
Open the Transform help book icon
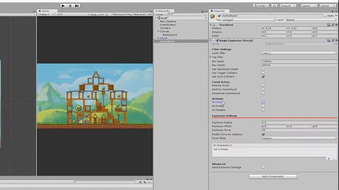pos(329,25)
